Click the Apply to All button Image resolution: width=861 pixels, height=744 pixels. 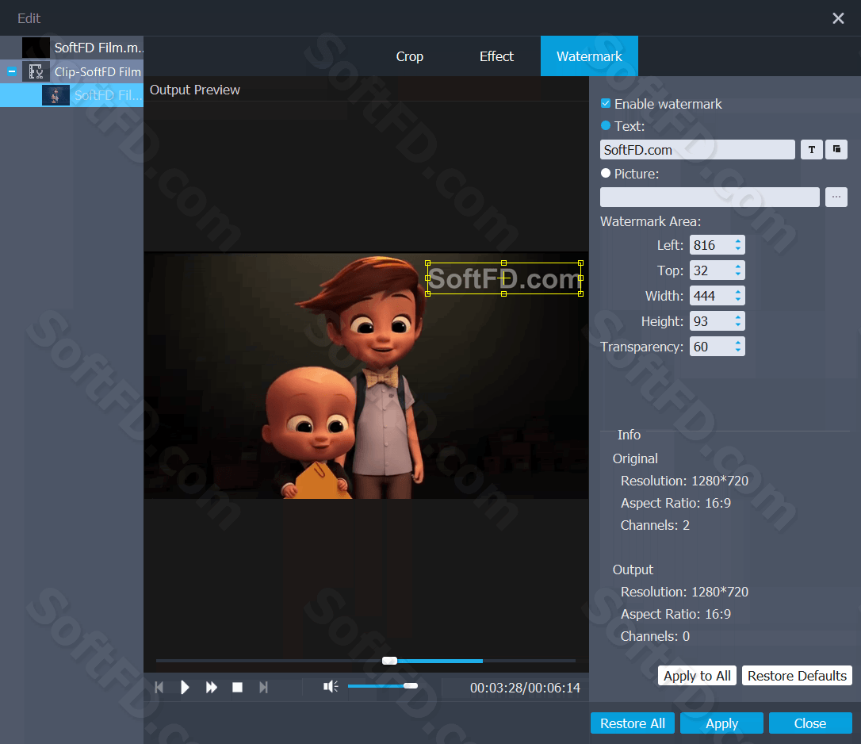(x=697, y=675)
